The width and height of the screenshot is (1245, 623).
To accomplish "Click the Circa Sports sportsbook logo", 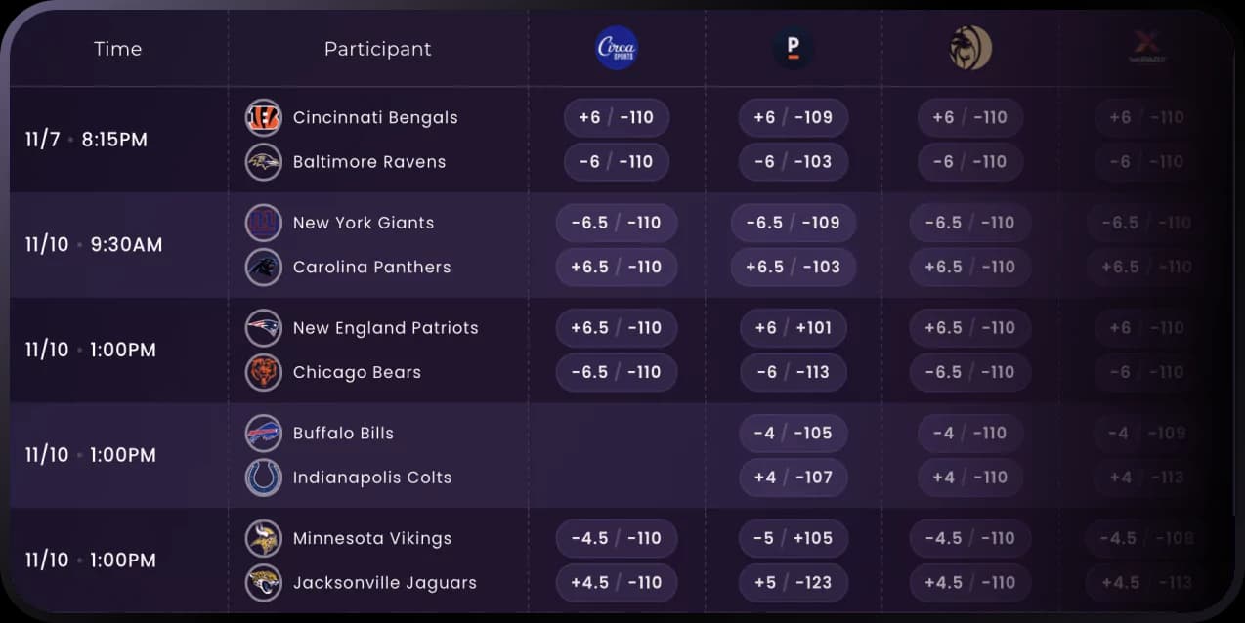I will tap(617, 48).
